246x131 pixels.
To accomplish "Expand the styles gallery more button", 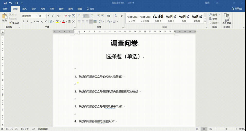I will tap(205, 22).
